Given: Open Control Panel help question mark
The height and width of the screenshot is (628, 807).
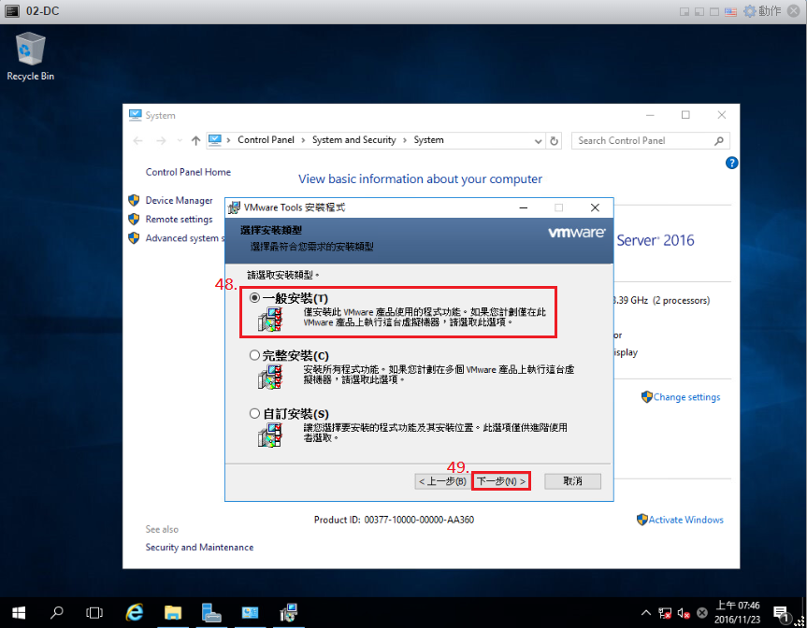Looking at the screenshot, I should (x=731, y=163).
